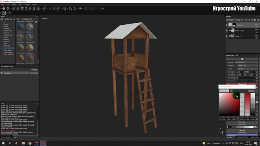Viewport: 260px width, 146px height.
Task: Select the Projection tool
Action: pyautogui.click(x=22, y=9)
